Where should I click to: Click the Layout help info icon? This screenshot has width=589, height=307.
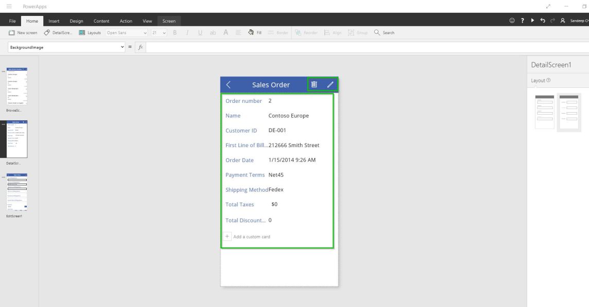pyautogui.click(x=548, y=80)
